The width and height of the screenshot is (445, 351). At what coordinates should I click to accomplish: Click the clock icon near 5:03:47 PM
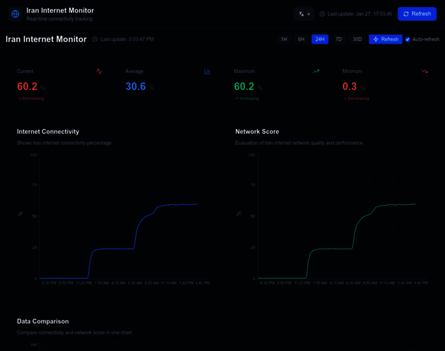coord(95,40)
